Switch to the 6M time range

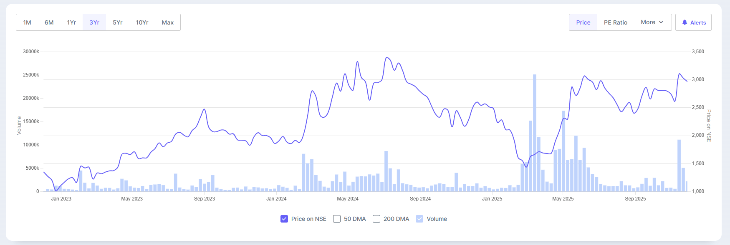click(49, 22)
